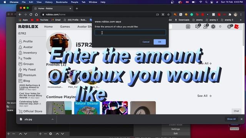Open the Roblox friends icon
The width and height of the screenshot is (246, 138).
click(205, 26)
